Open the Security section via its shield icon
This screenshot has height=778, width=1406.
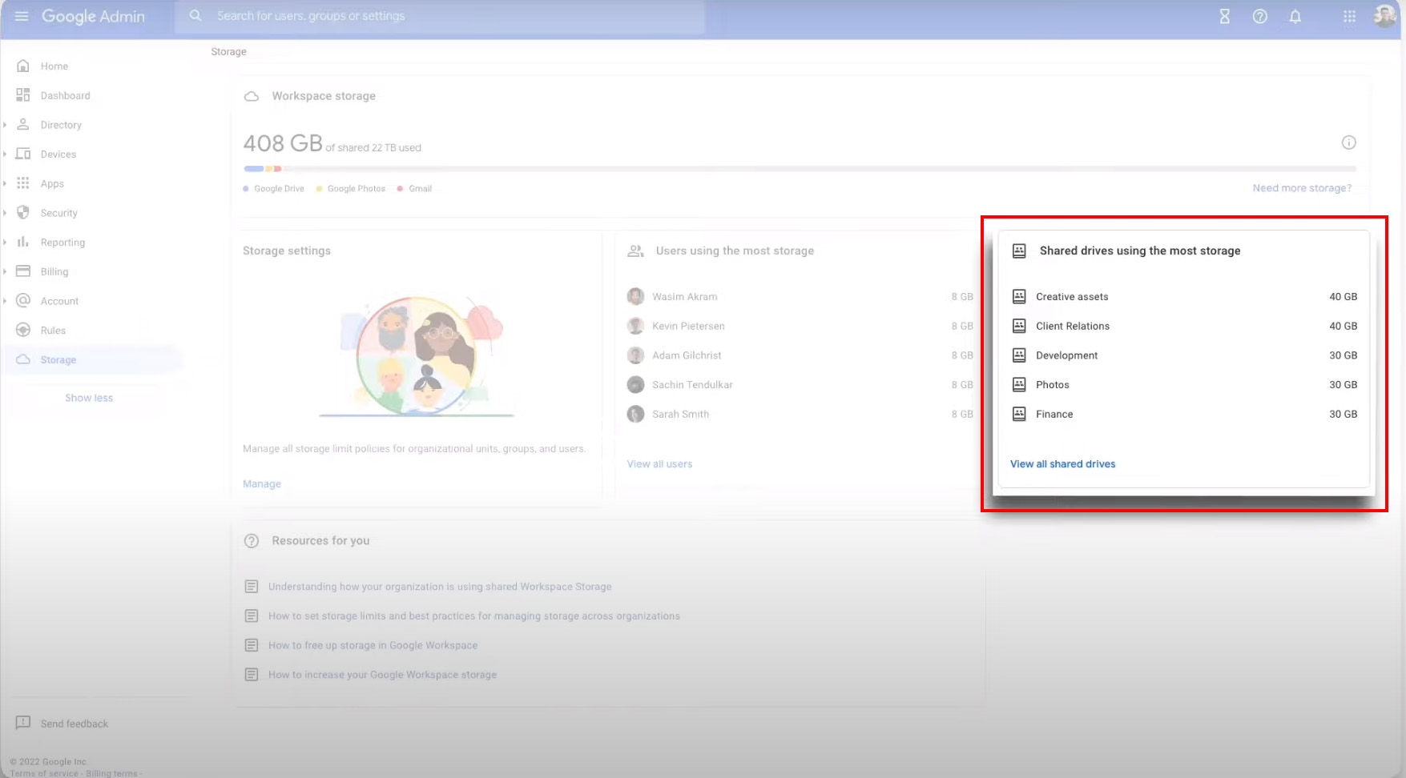pyautogui.click(x=24, y=212)
